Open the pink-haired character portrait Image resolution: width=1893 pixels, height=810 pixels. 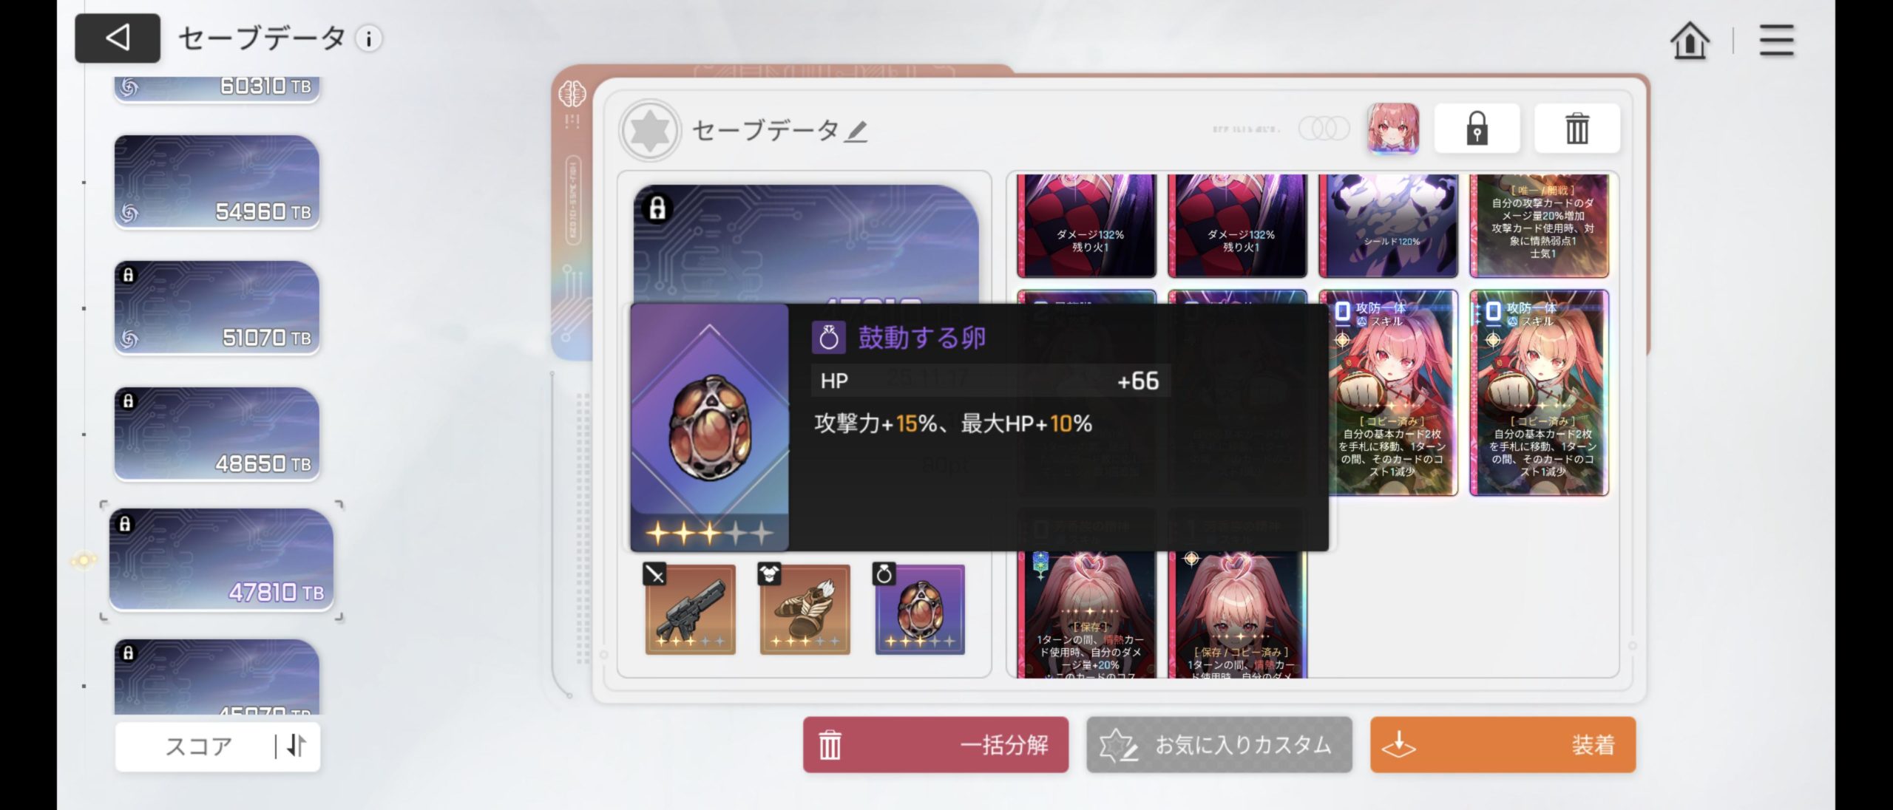(1392, 129)
